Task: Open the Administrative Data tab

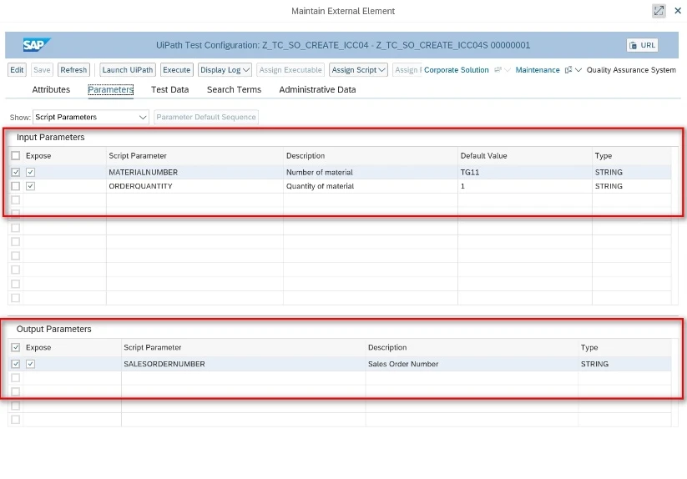Action: click(x=317, y=89)
